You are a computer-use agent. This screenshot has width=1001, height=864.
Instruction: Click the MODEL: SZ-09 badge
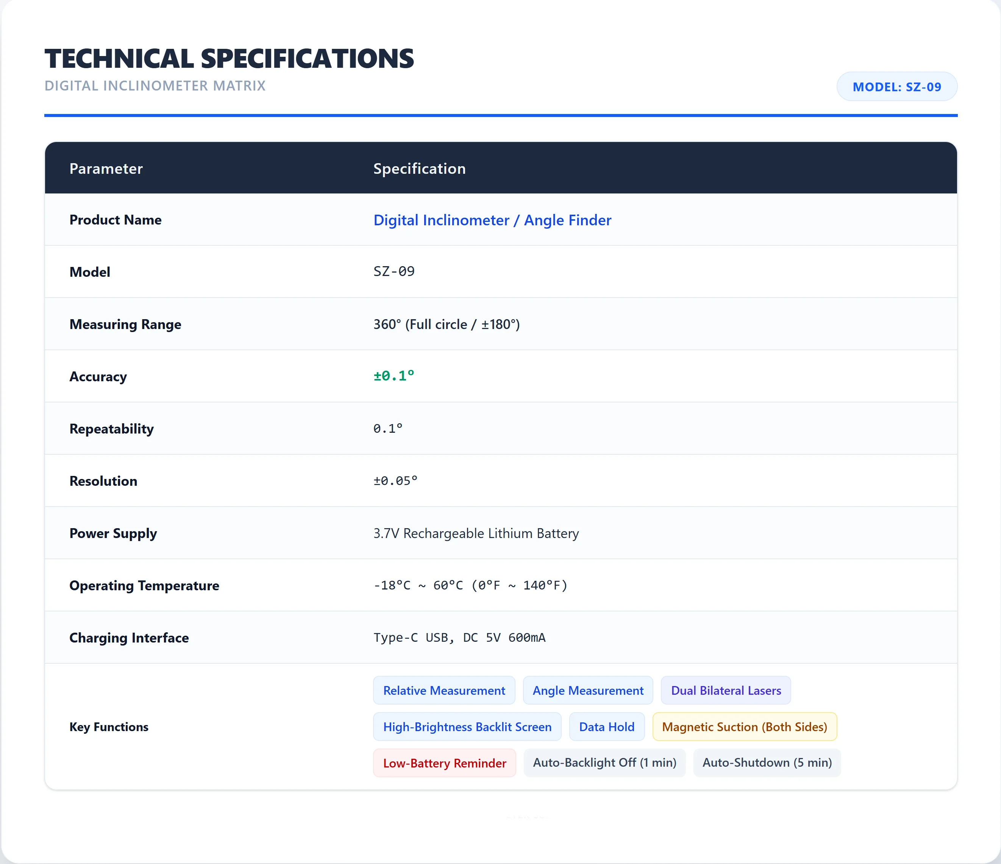coord(896,86)
